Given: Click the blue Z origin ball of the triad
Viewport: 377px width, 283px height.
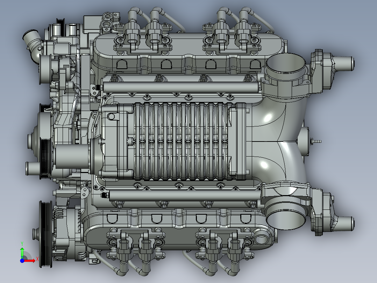Looking at the screenshot, I should click(22, 261).
